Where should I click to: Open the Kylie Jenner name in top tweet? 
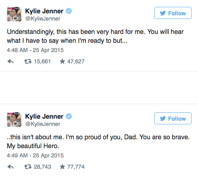(44, 11)
